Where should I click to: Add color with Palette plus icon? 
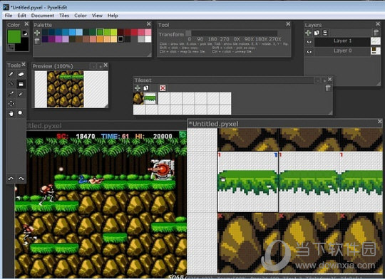37,33
